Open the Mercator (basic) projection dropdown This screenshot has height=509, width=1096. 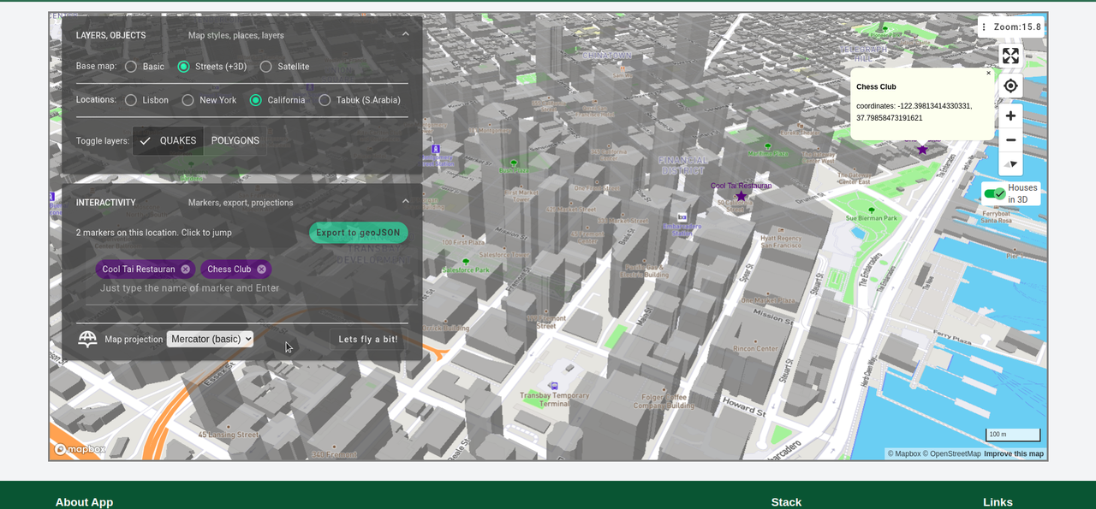point(210,339)
